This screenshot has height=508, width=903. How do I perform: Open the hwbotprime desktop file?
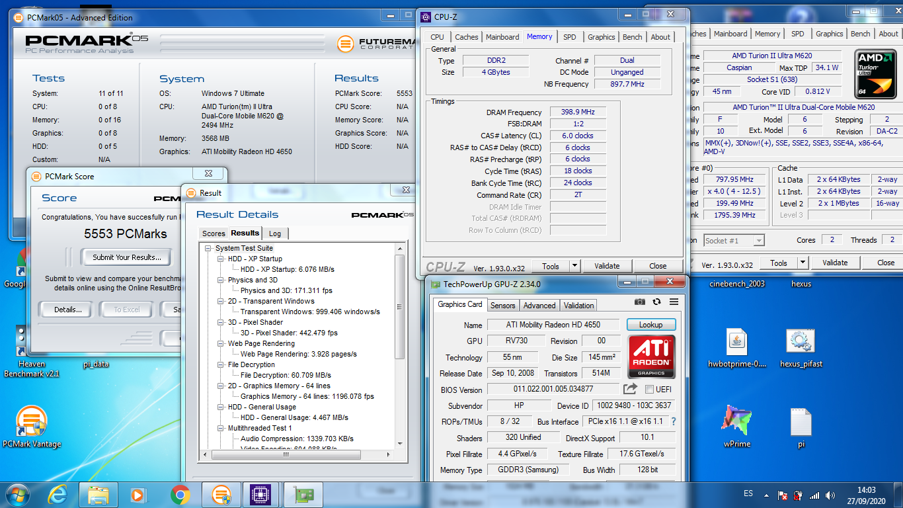tap(736, 349)
